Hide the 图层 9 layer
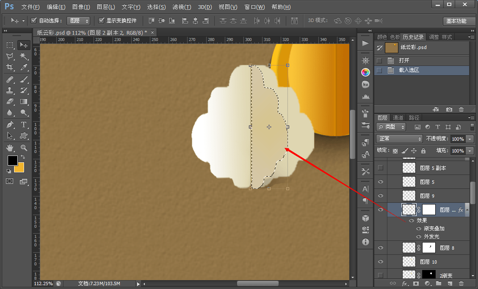 click(381, 196)
